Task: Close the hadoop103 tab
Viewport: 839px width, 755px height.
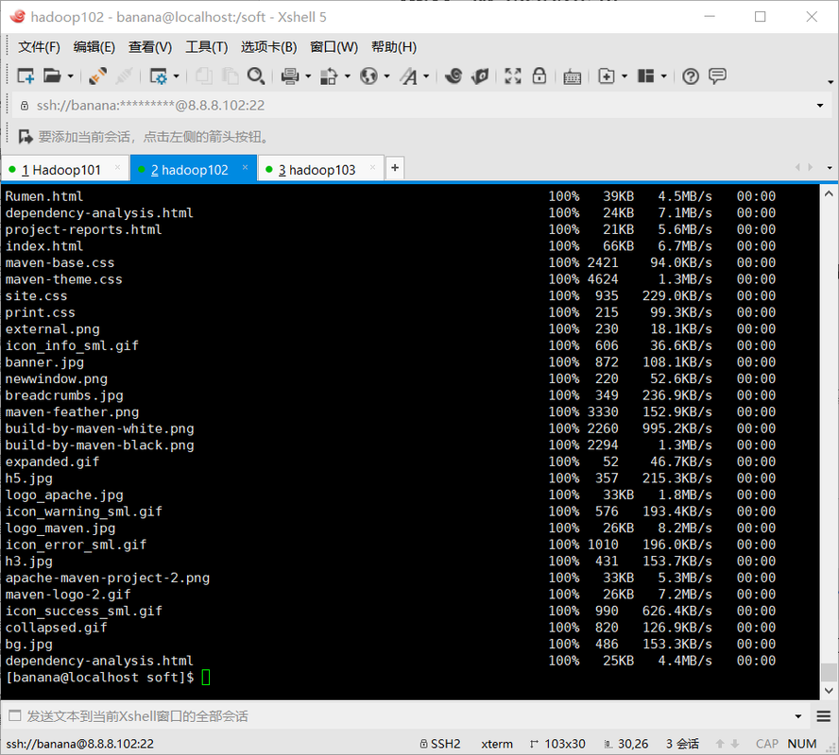Action: [372, 167]
